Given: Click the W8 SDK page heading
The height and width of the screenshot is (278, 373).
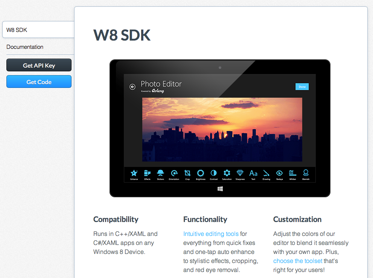Looking at the screenshot, I should (122, 35).
